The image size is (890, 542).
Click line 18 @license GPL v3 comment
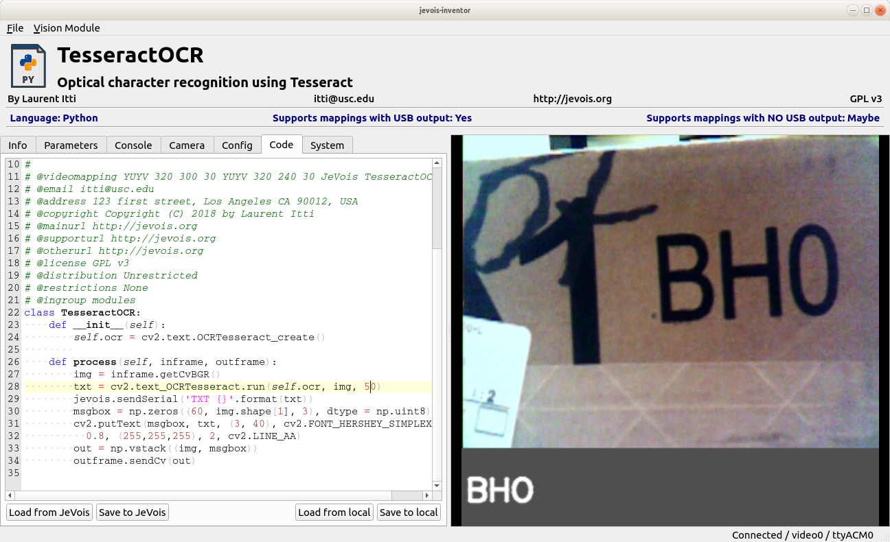76,263
